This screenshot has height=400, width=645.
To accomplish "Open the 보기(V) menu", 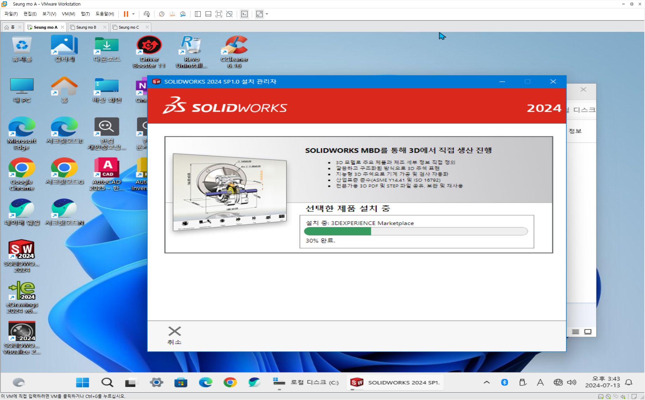I will tap(49, 14).
